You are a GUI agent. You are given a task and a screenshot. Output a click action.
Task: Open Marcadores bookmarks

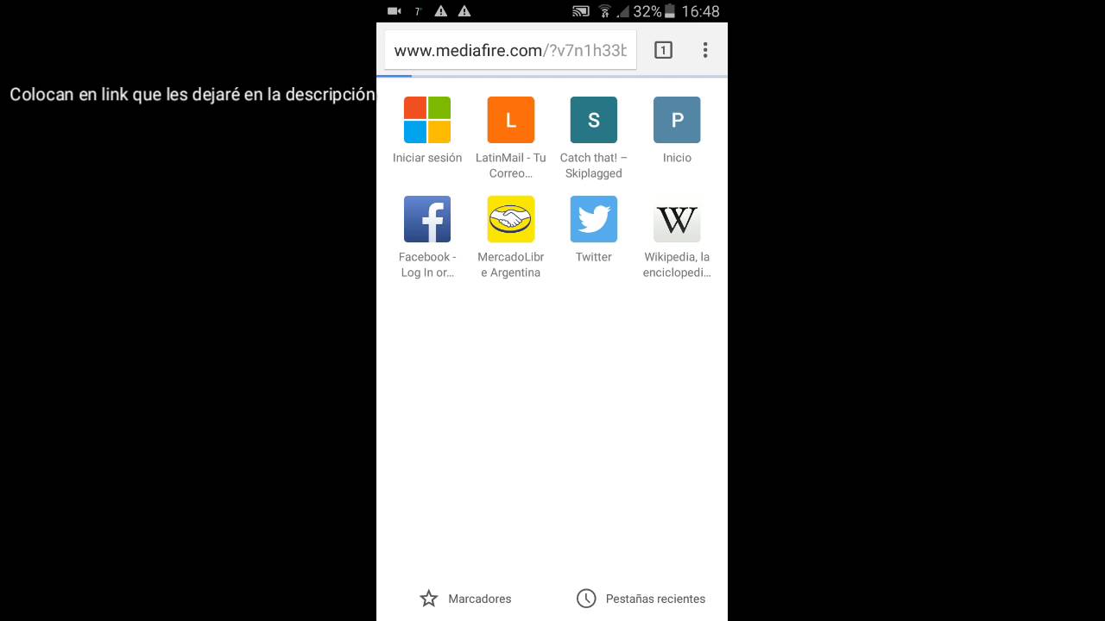point(465,599)
